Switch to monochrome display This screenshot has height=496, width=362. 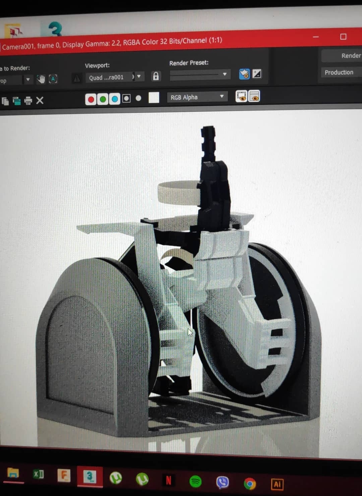tap(138, 98)
